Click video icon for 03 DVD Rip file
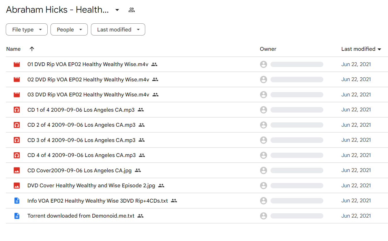 point(17,95)
